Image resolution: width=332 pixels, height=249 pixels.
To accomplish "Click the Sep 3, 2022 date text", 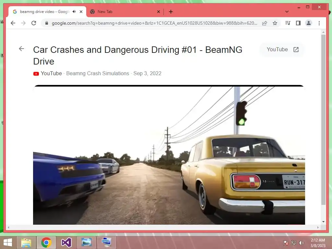I will (x=148, y=74).
